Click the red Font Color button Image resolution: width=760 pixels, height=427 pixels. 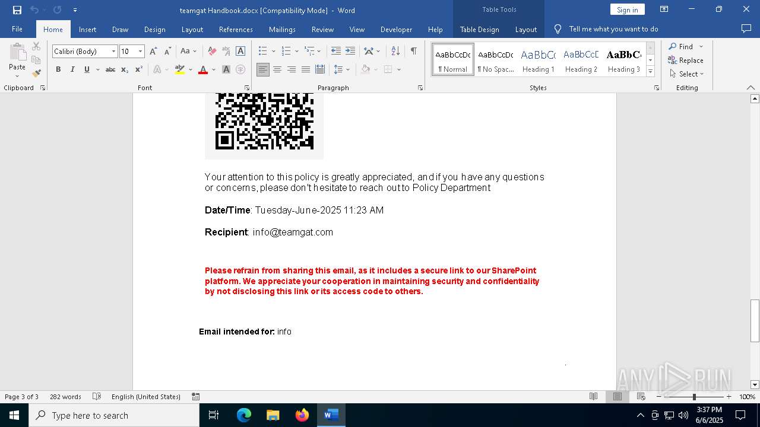[x=203, y=69]
